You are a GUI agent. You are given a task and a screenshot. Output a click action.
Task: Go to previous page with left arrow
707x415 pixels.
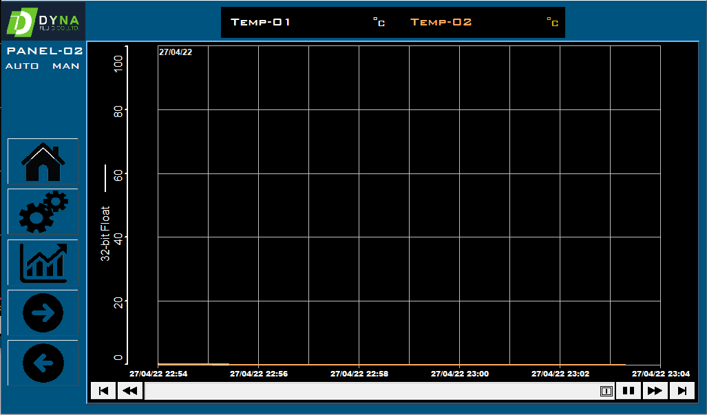coord(43,363)
